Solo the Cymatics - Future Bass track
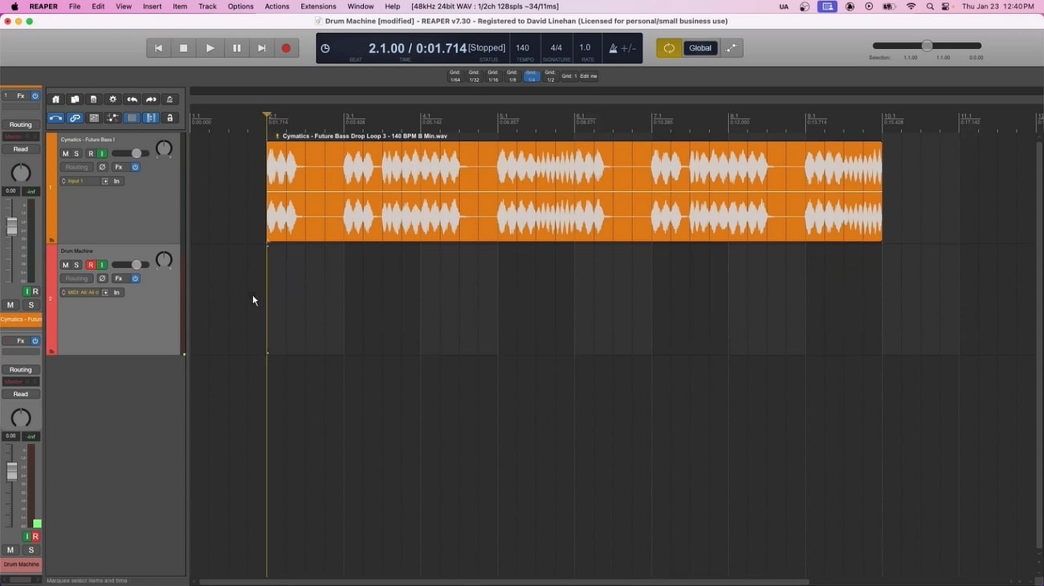The width and height of the screenshot is (1044, 586). pyautogui.click(x=76, y=153)
